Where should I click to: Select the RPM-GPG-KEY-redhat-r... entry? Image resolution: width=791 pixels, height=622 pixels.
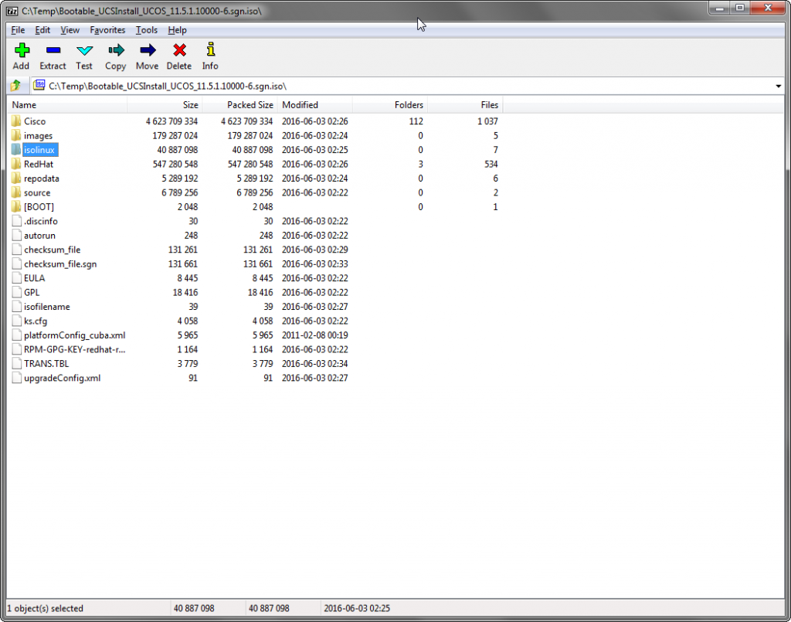click(74, 349)
